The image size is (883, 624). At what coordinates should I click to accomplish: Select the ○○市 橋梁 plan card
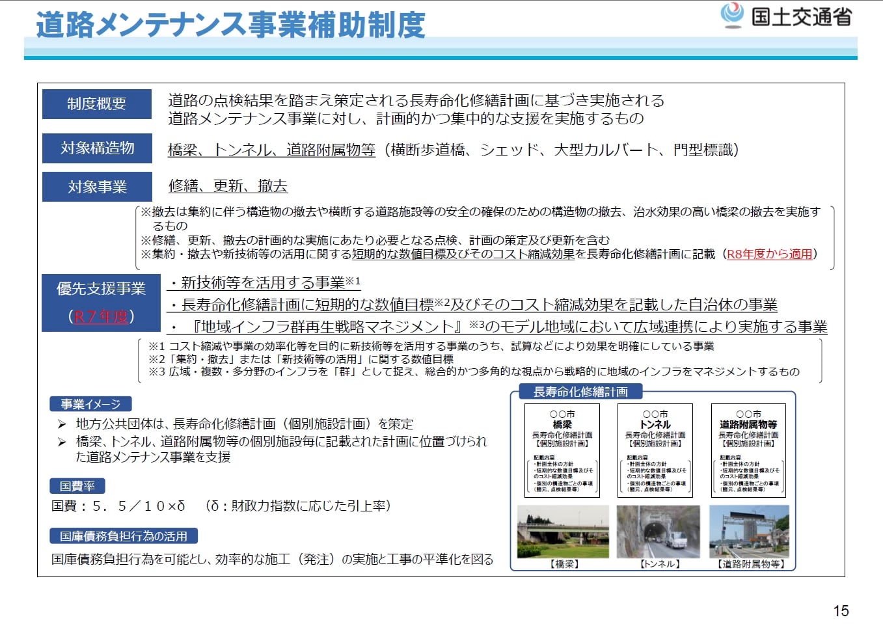(x=562, y=450)
